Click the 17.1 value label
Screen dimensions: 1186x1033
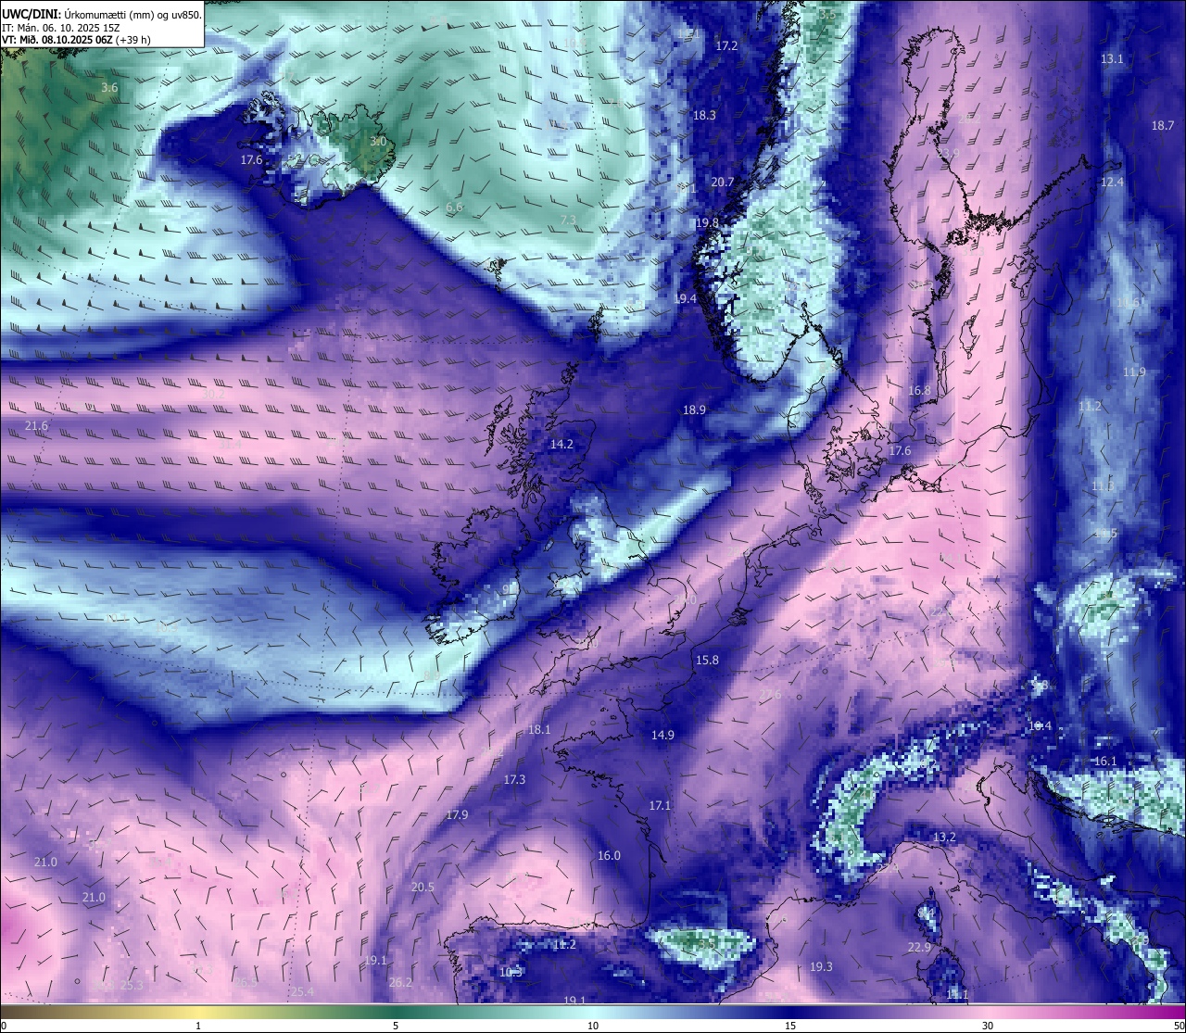659,806
